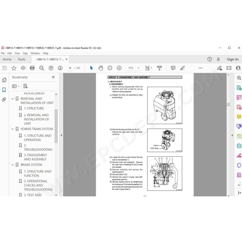Select the arrow selection tool
This screenshot has width=242, height=242.
click(91, 68)
